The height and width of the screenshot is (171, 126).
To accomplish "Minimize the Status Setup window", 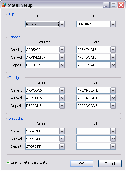I will click(106, 5).
